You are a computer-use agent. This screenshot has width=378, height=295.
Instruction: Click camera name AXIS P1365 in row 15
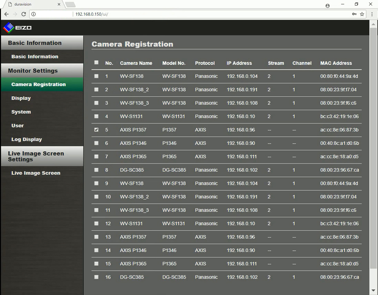click(133, 263)
